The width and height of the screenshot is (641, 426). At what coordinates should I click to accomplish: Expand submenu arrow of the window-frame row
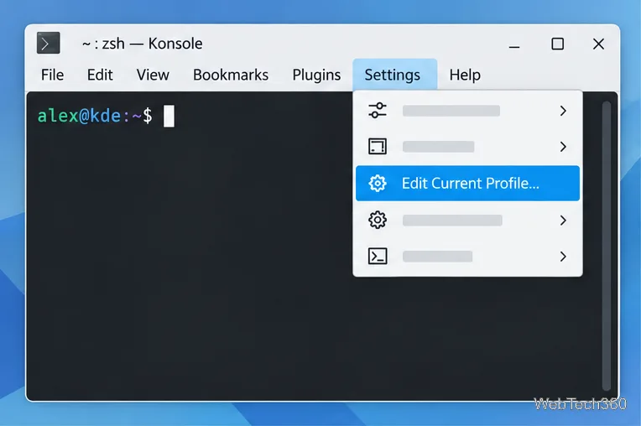[x=563, y=147]
